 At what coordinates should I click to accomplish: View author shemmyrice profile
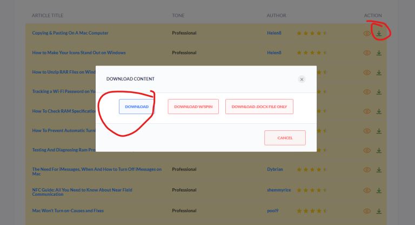pyautogui.click(x=279, y=190)
